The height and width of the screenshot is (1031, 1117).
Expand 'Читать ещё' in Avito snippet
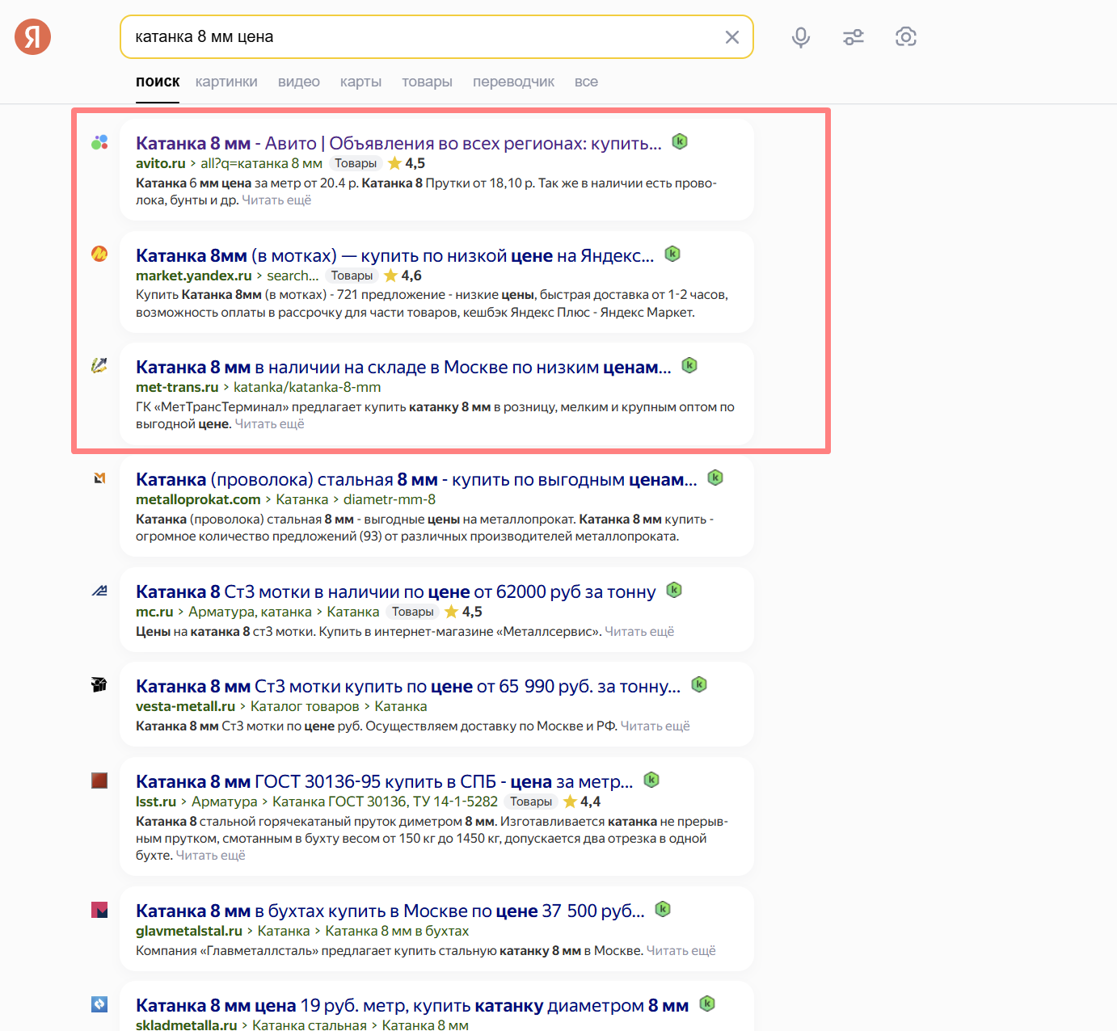tap(276, 200)
